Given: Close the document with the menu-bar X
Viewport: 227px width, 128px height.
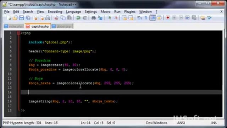Looking at the screenshot, I should (221, 12).
